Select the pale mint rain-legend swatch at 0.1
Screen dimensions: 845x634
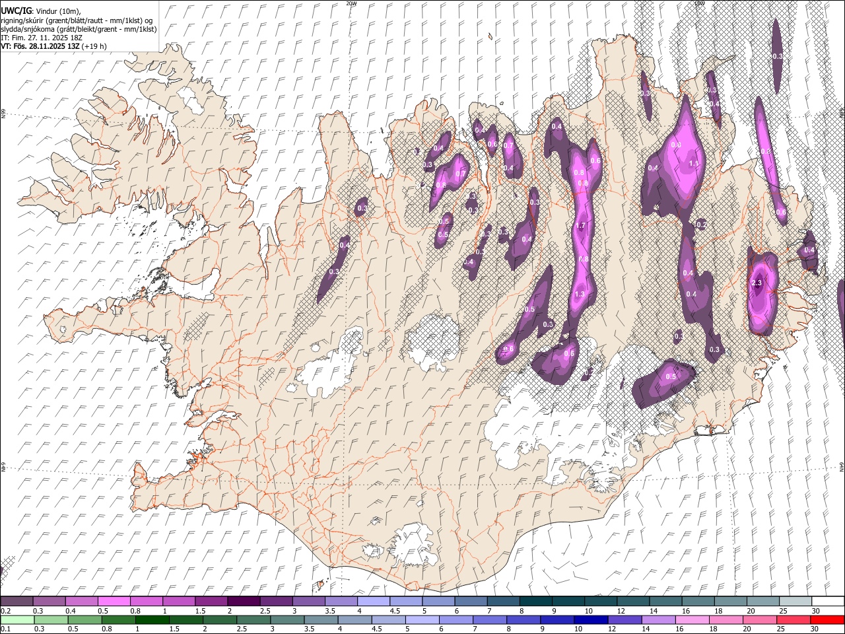(x=17, y=619)
